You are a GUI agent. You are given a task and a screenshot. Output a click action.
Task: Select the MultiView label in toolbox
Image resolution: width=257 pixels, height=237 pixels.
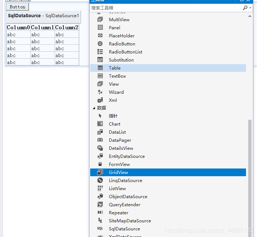point(119,20)
